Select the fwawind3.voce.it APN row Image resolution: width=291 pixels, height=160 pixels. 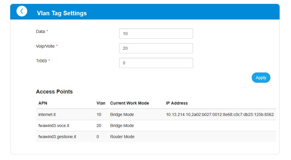54,126
